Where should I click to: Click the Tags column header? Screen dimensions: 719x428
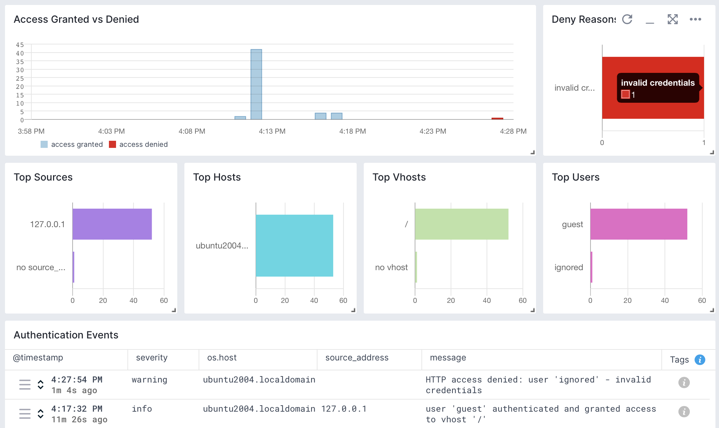pos(679,360)
